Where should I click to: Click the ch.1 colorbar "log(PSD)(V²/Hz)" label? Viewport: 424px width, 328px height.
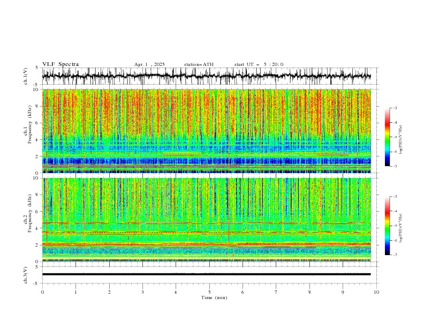click(401, 140)
